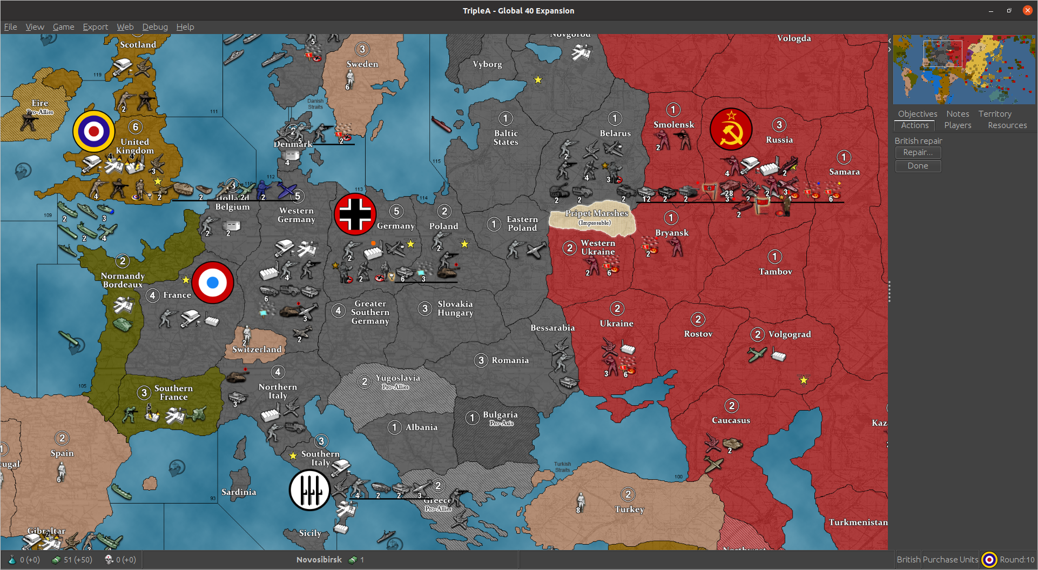The height and width of the screenshot is (570, 1038).
Task: Switch to the Resources tab
Action: pyautogui.click(x=1007, y=125)
